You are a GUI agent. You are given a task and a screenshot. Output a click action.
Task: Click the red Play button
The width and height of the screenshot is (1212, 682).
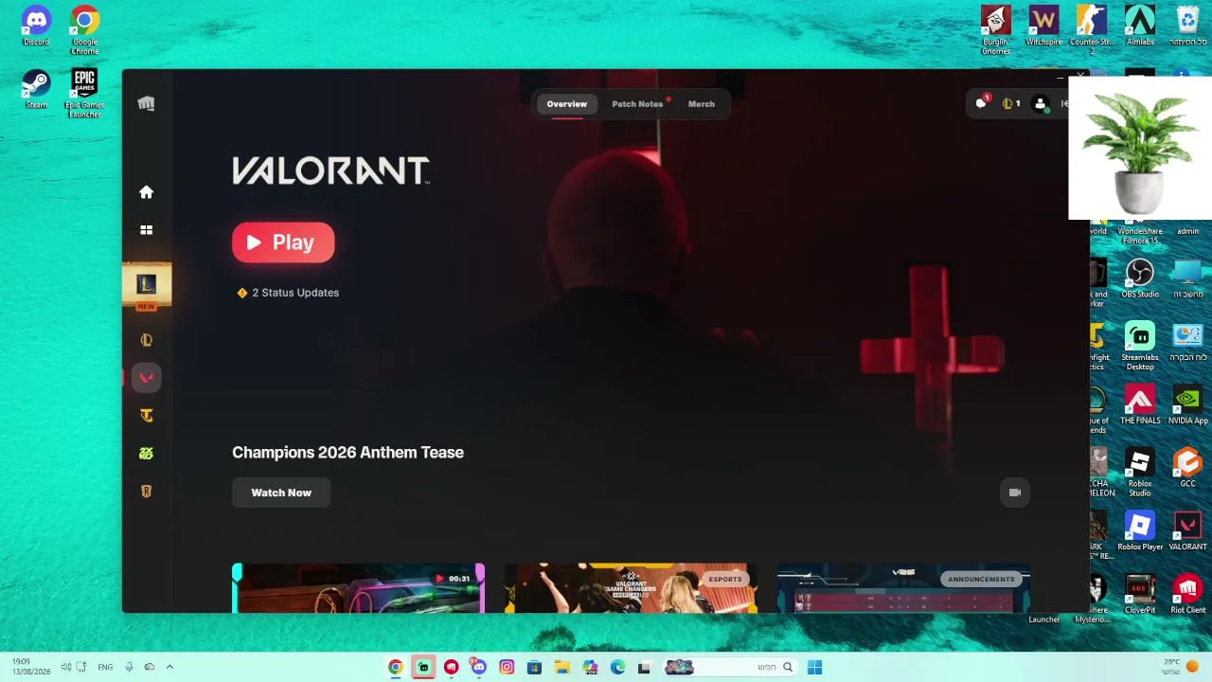pyautogui.click(x=283, y=242)
